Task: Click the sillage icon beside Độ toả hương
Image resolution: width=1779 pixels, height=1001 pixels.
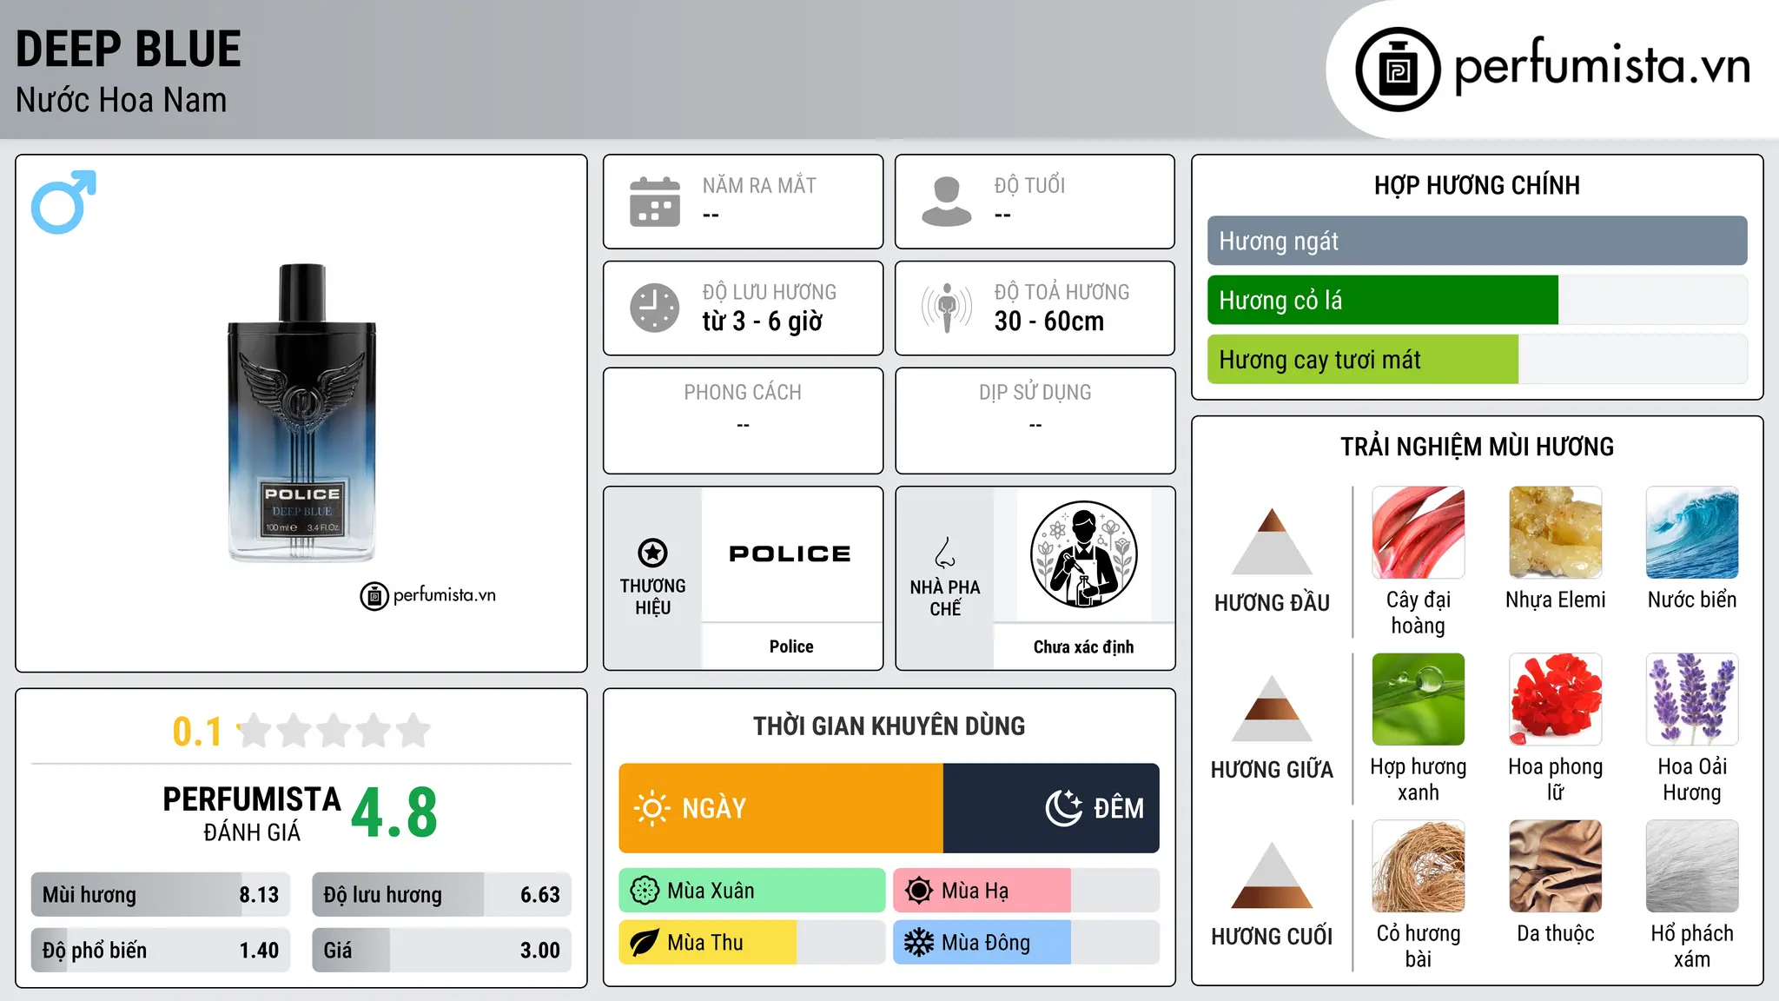Action: coord(947,308)
